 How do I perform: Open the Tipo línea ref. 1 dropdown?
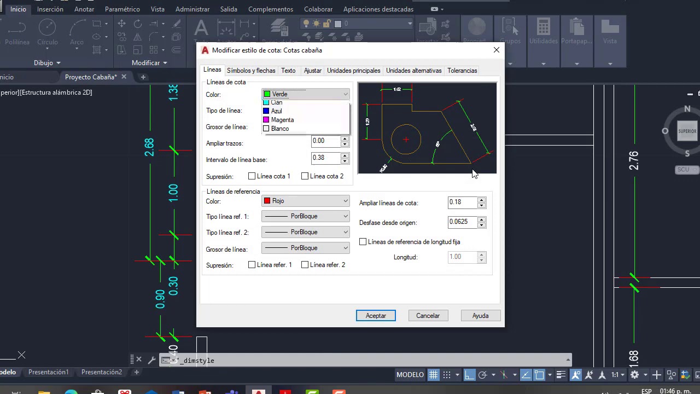click(306, 216)
